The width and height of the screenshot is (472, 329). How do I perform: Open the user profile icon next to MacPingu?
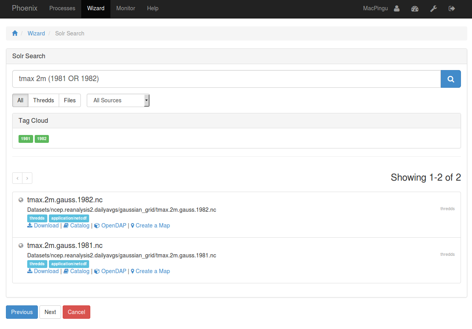pos(397,8)
